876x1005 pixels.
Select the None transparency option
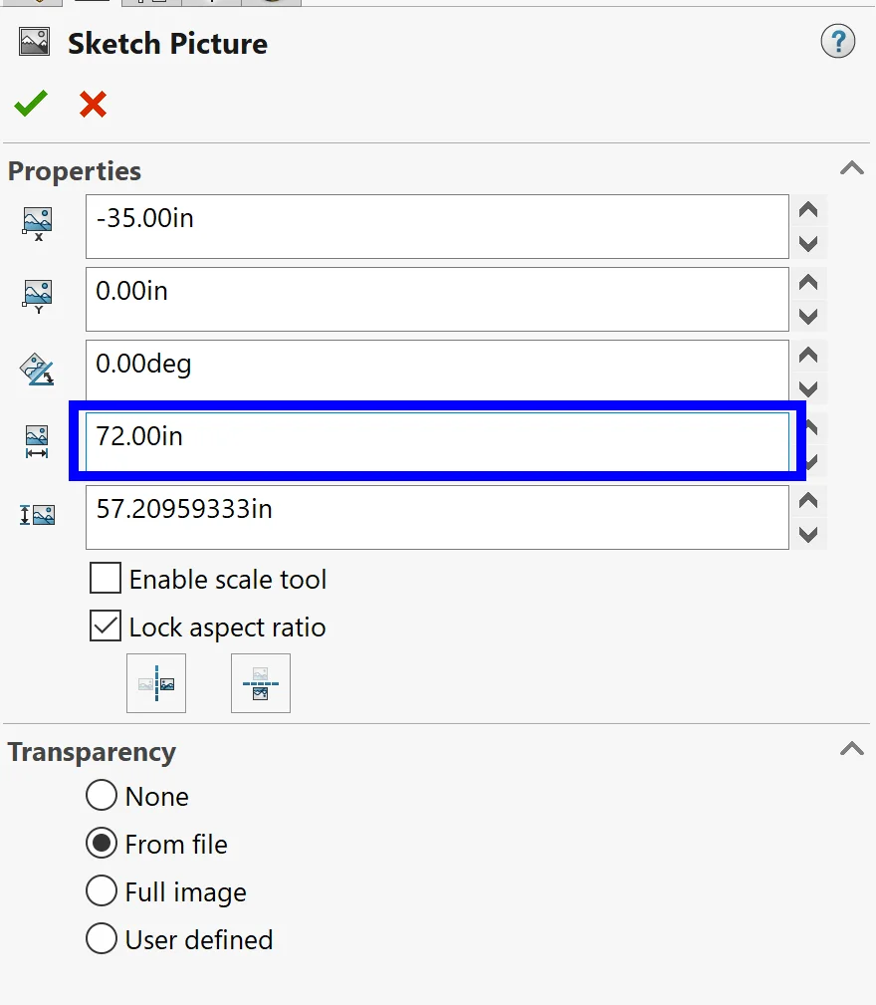coord(102,796)
